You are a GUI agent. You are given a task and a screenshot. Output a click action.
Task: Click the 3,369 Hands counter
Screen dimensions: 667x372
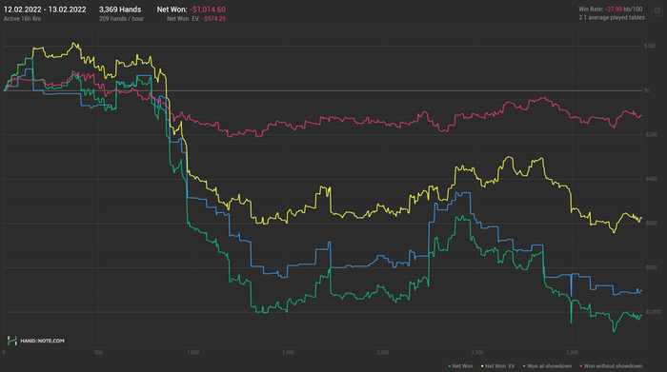[x=120, y=10]
